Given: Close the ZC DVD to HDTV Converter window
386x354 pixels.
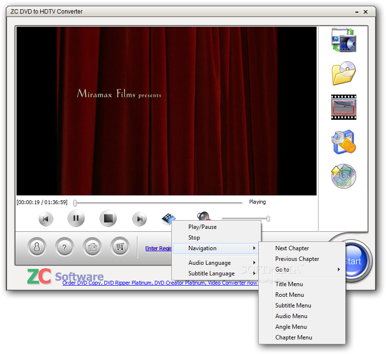Looking at the screenshot, I should (x=366, y=12).
